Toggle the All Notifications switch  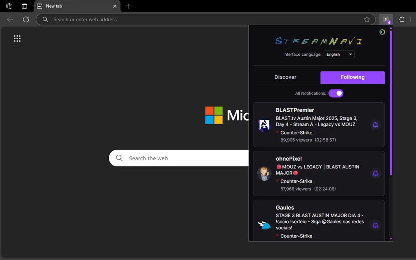pyautogui.click(x=336, y=93)
